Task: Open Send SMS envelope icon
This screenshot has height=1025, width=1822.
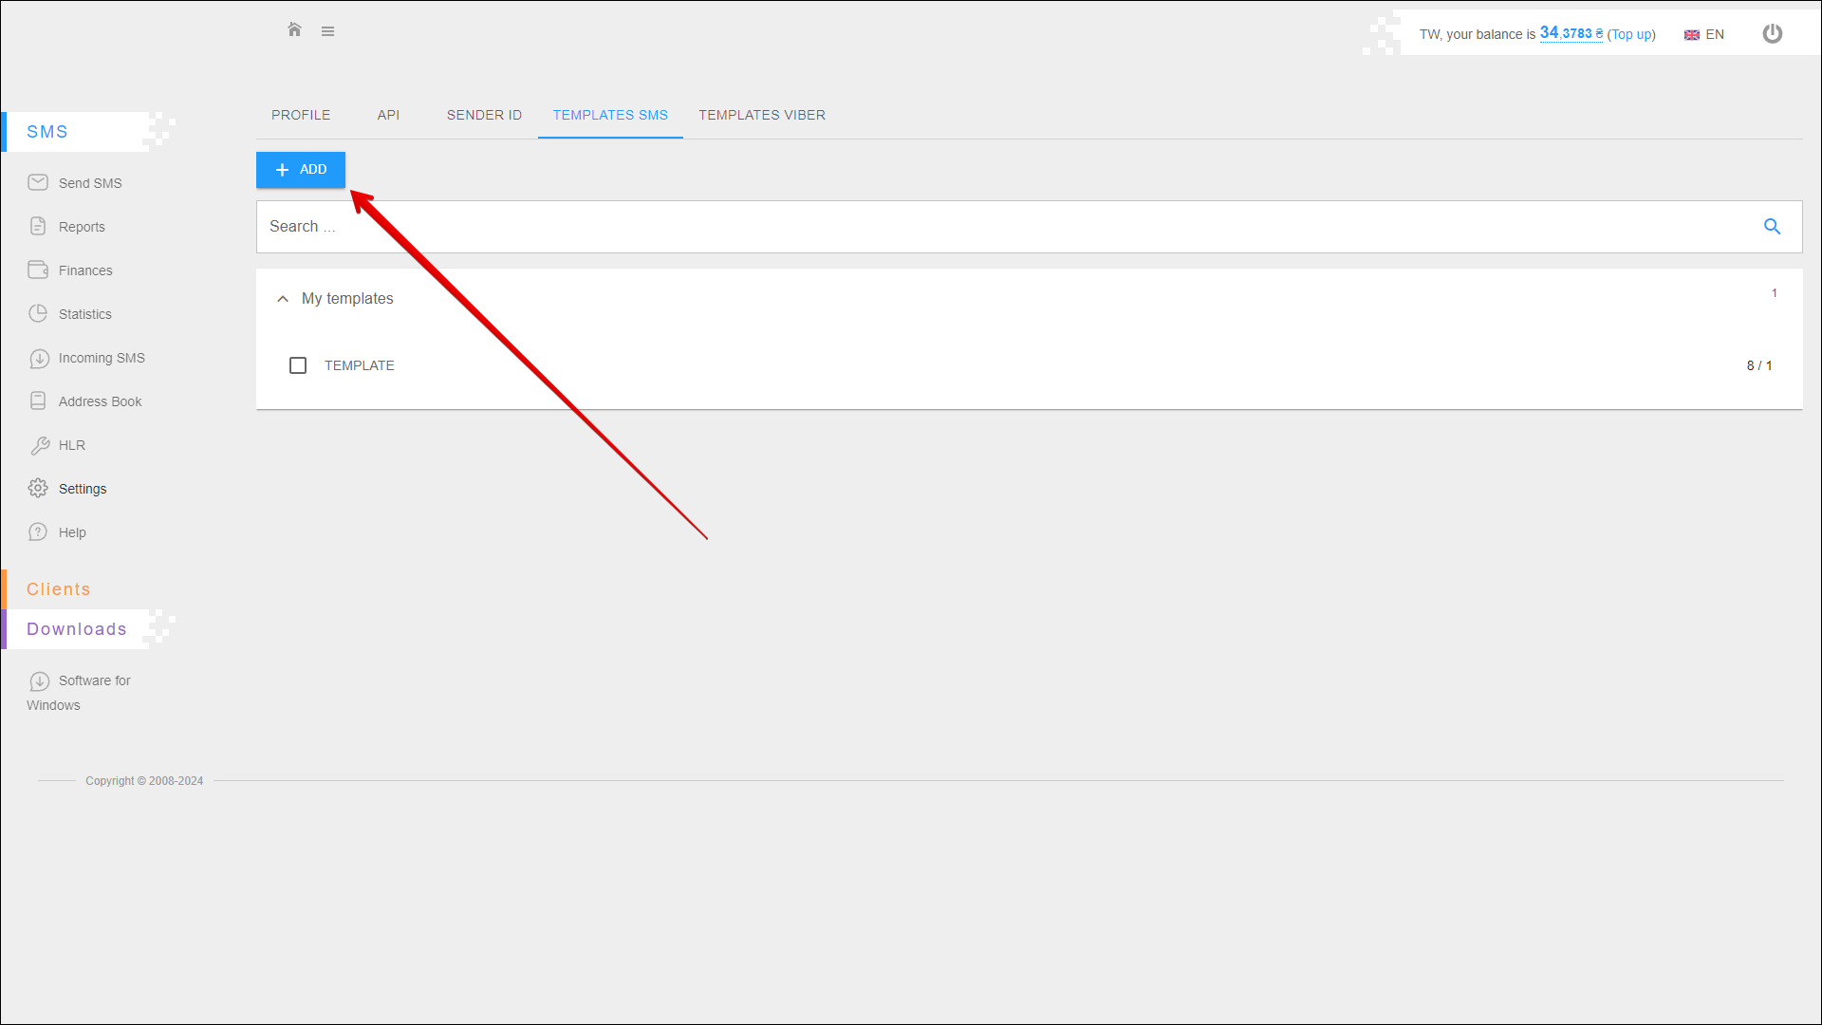Action: (x=38, y=182)
